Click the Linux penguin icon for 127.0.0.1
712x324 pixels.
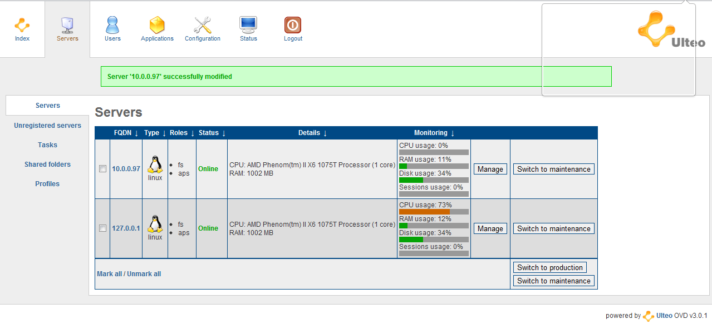click(x=155, y=224)
